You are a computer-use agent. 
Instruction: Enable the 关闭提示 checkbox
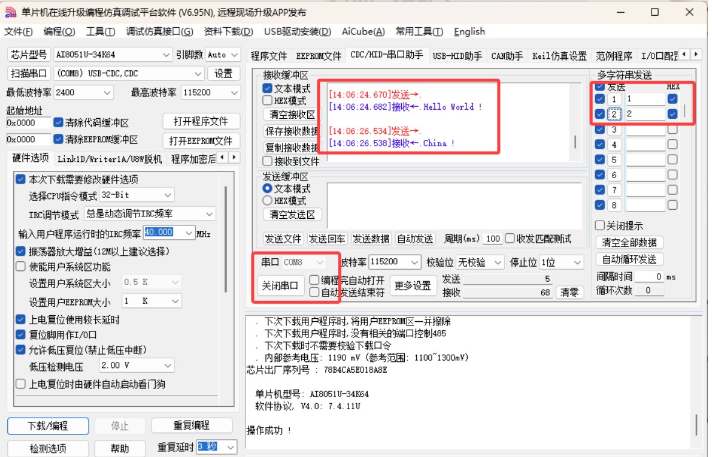[x=600, y=225]
